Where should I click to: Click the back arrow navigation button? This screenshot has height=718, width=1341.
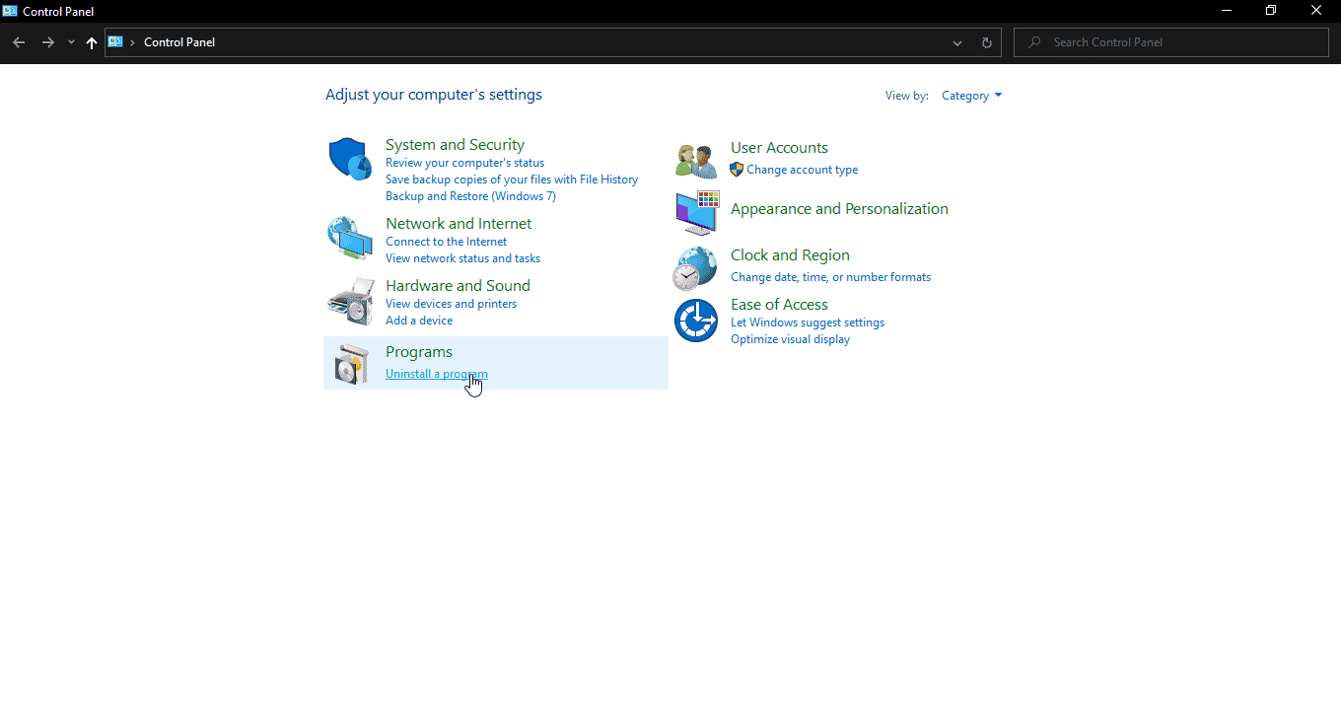tap(19, 42)
